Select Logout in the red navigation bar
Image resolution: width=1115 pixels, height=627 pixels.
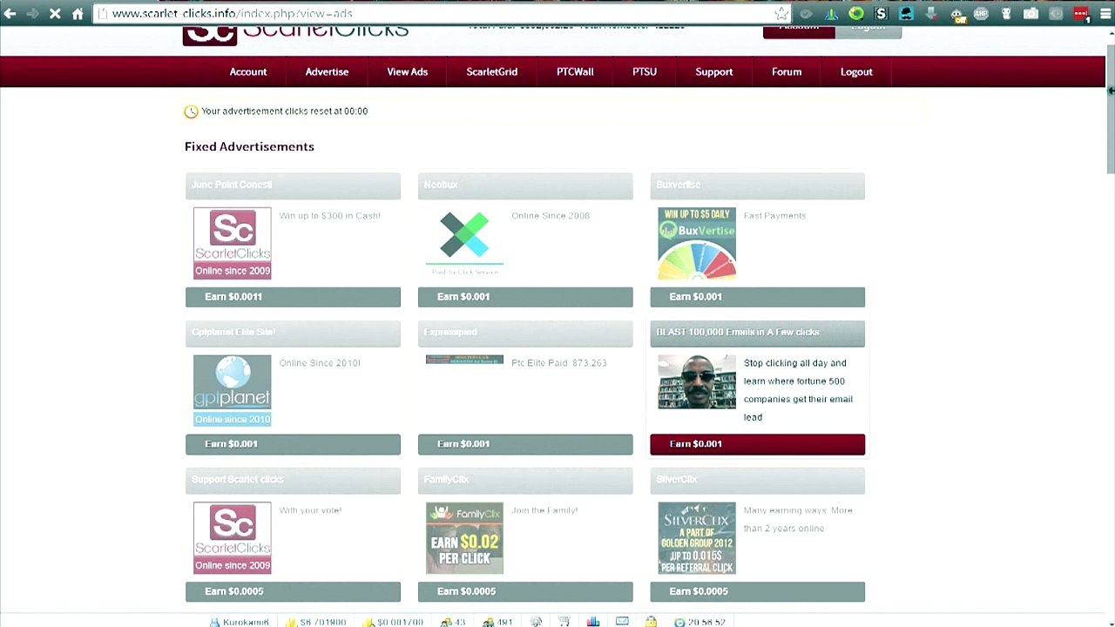click(x=856, y=72)
